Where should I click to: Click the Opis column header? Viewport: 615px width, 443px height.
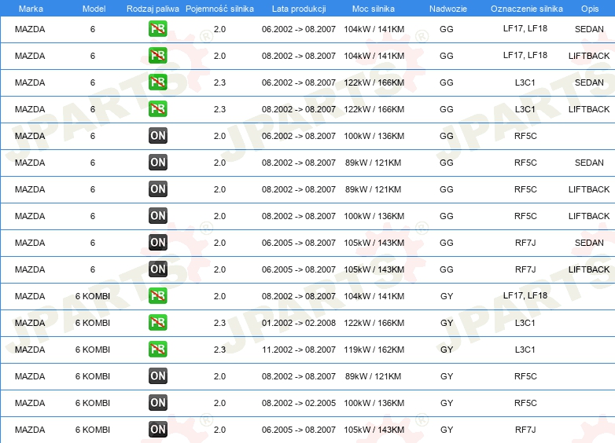[x=590, y=9]
